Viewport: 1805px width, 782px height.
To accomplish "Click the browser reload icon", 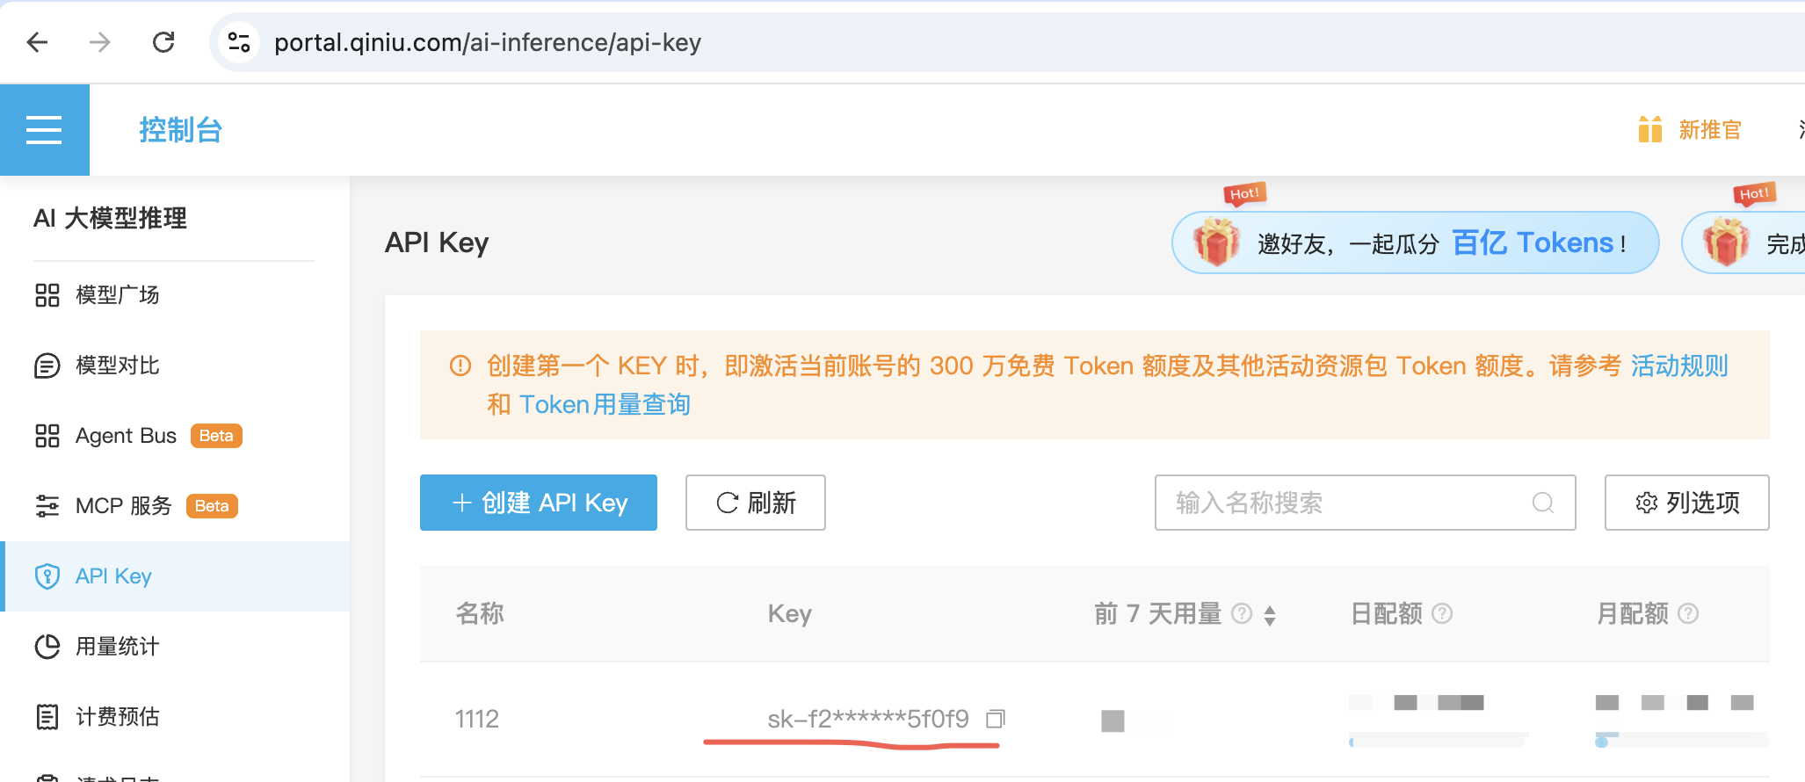I will coord(163,42).
